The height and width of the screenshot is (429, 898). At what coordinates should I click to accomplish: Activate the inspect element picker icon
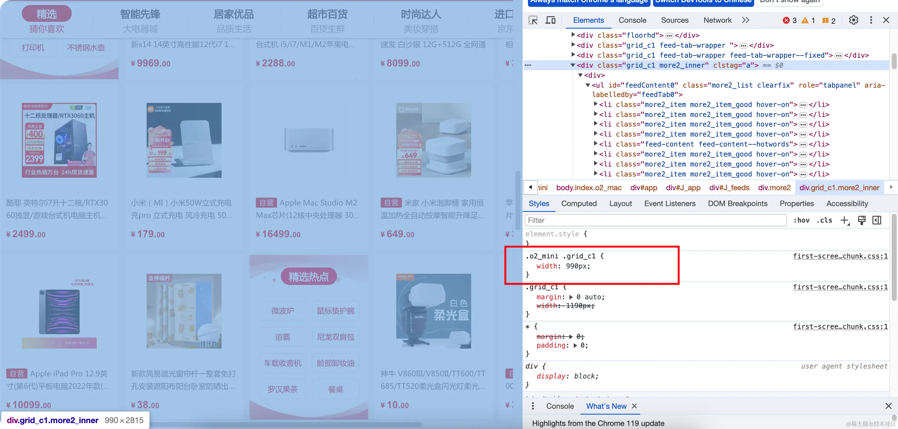coord(533,20)
